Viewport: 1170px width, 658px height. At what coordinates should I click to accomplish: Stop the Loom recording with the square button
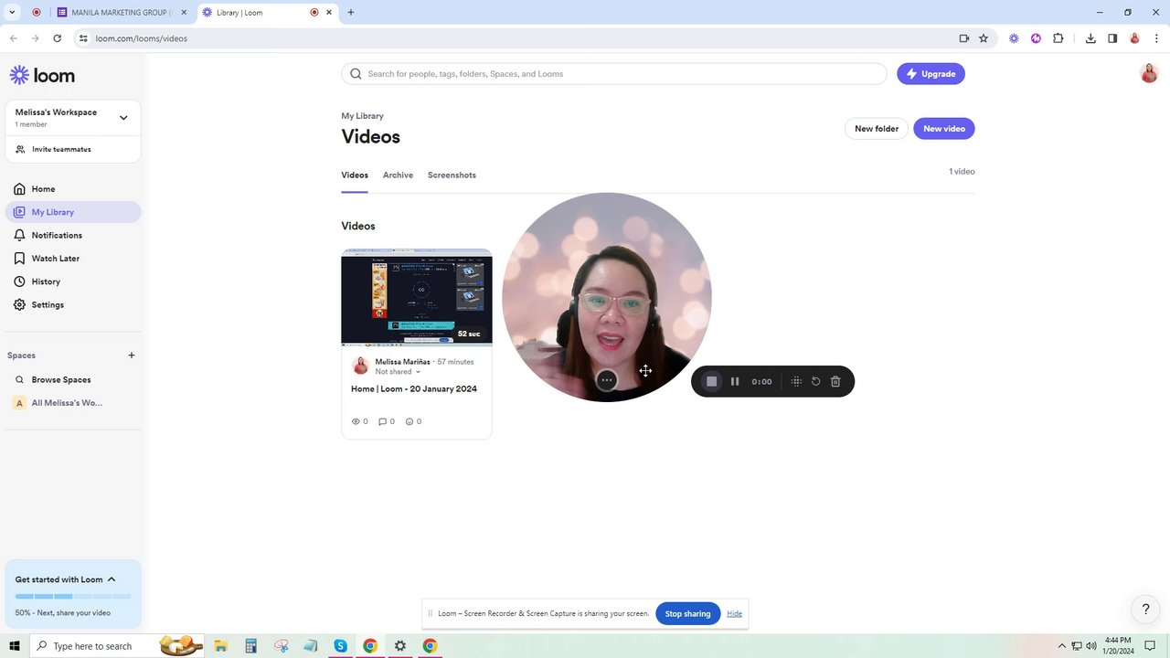point(711,381)
